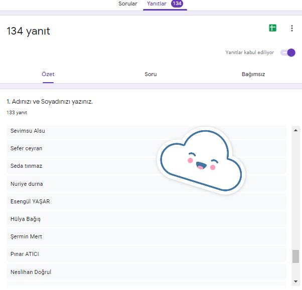Select the 'Sevimsu Alsu' response row
This screenshot has height=290, width=302.
(146, 131)
